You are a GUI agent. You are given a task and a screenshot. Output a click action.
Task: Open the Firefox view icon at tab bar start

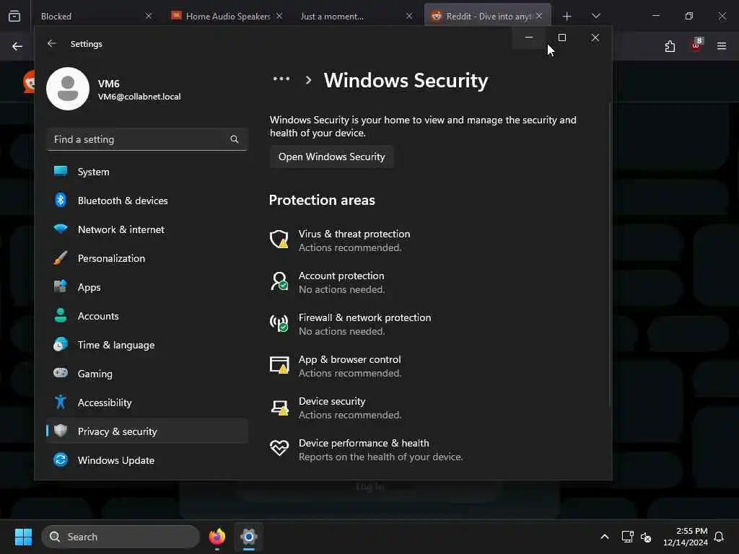tap(14, 16)
